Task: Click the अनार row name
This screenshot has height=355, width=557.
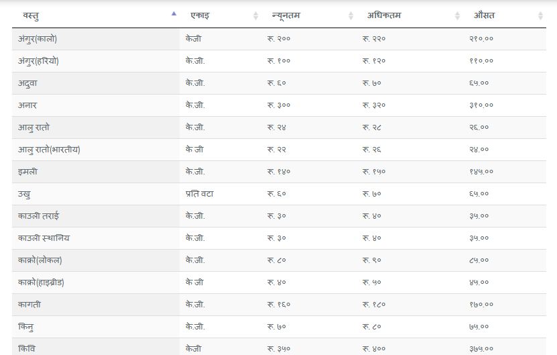Action: pyautogui.click(x=27, y=105)
